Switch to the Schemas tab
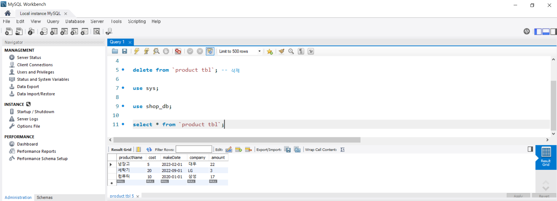The image size is (557, 201). click(45, 197)
